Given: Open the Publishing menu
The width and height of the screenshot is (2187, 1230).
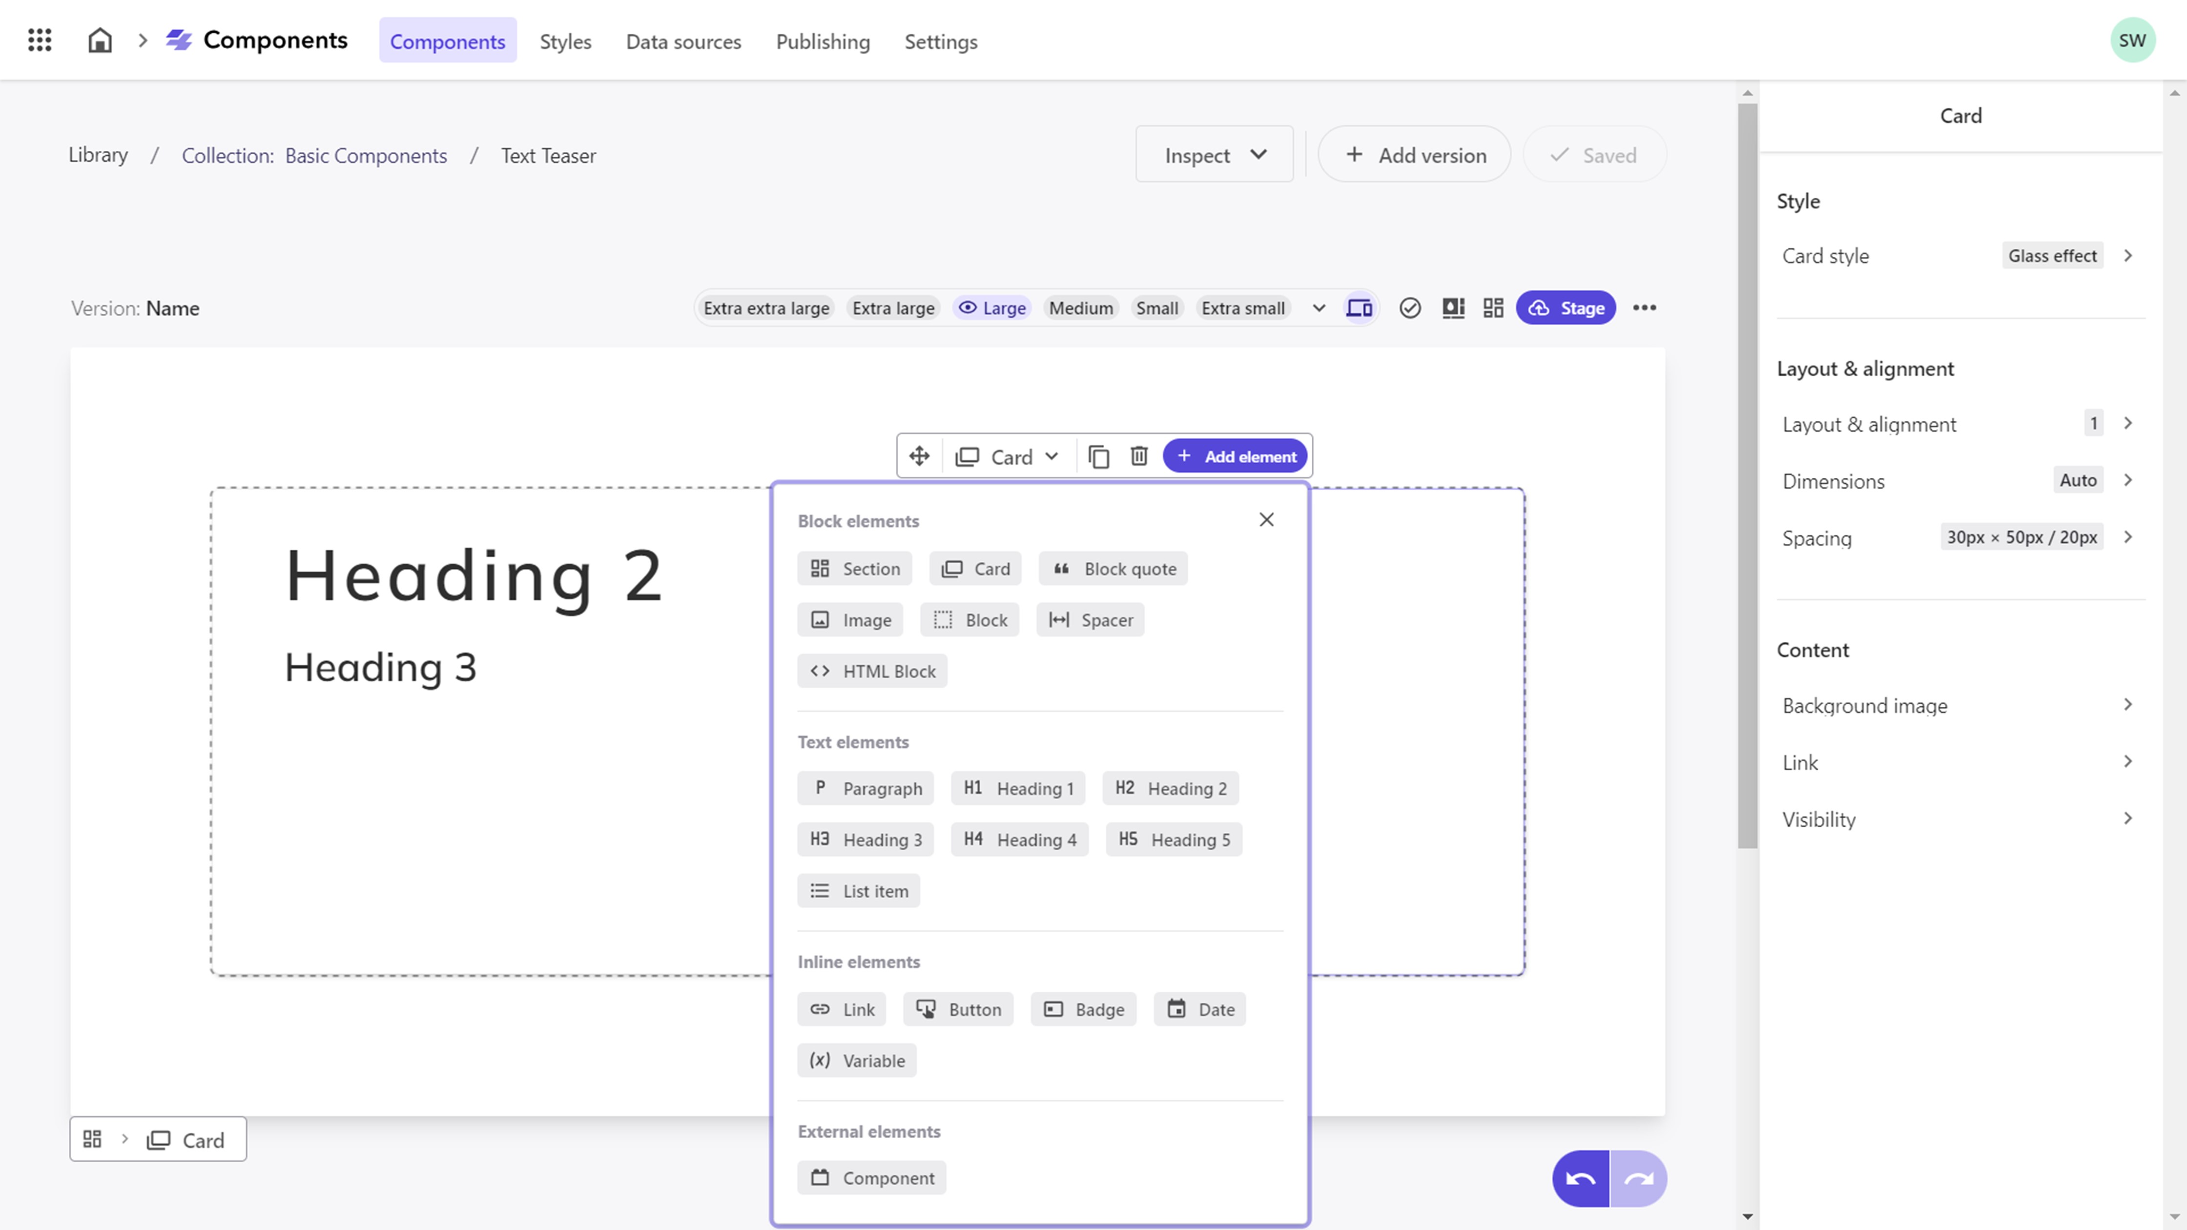Looking at the screenshot, I should 823,41.
